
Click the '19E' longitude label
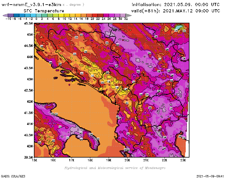[x=109, y=160]
